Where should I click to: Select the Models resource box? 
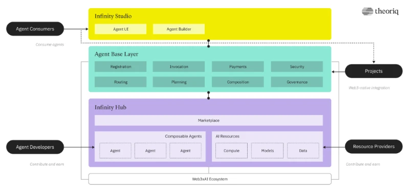click(x=268, y=151)
